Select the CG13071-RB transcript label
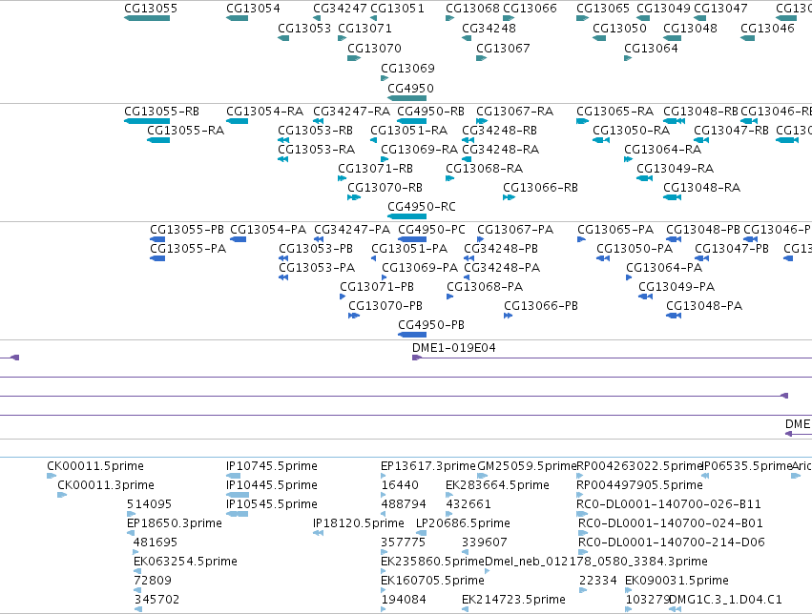Image resolution: width=812 pixels, height=614 pixels. (x=375, y=169)
